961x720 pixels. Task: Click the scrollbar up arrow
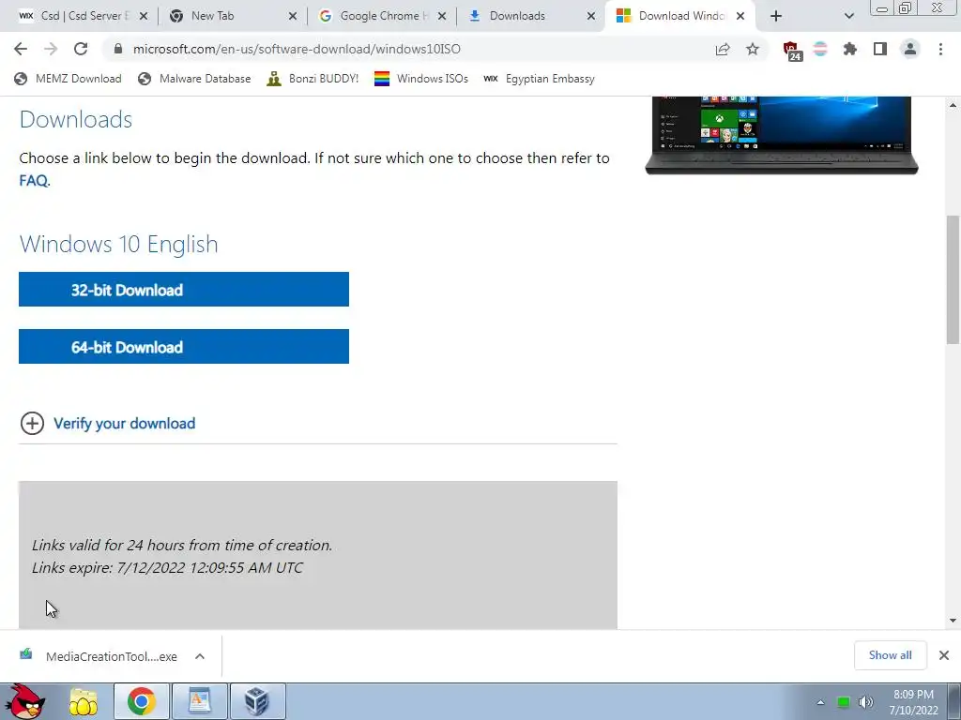click(953, 105)
